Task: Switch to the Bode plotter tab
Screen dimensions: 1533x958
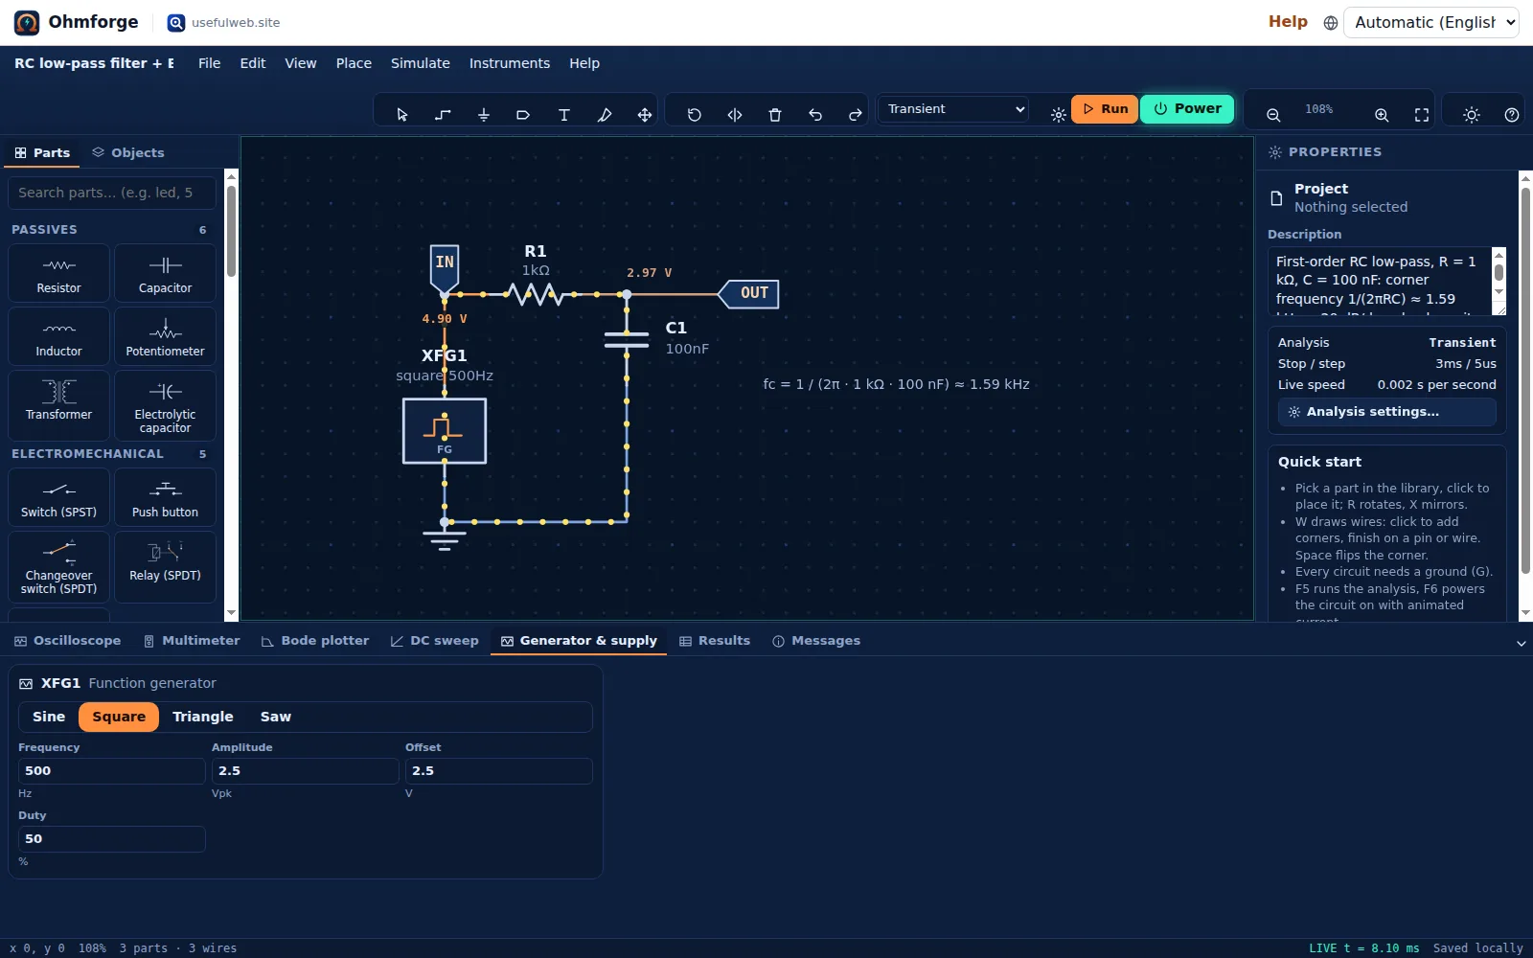Action: pyautogui.click(x=315, y=641)
